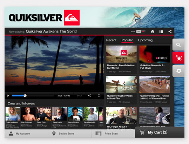Open Oh, Forget About It video thumbnail
The height and width of the screenshot is (144, 189).
tap(121, 116)
